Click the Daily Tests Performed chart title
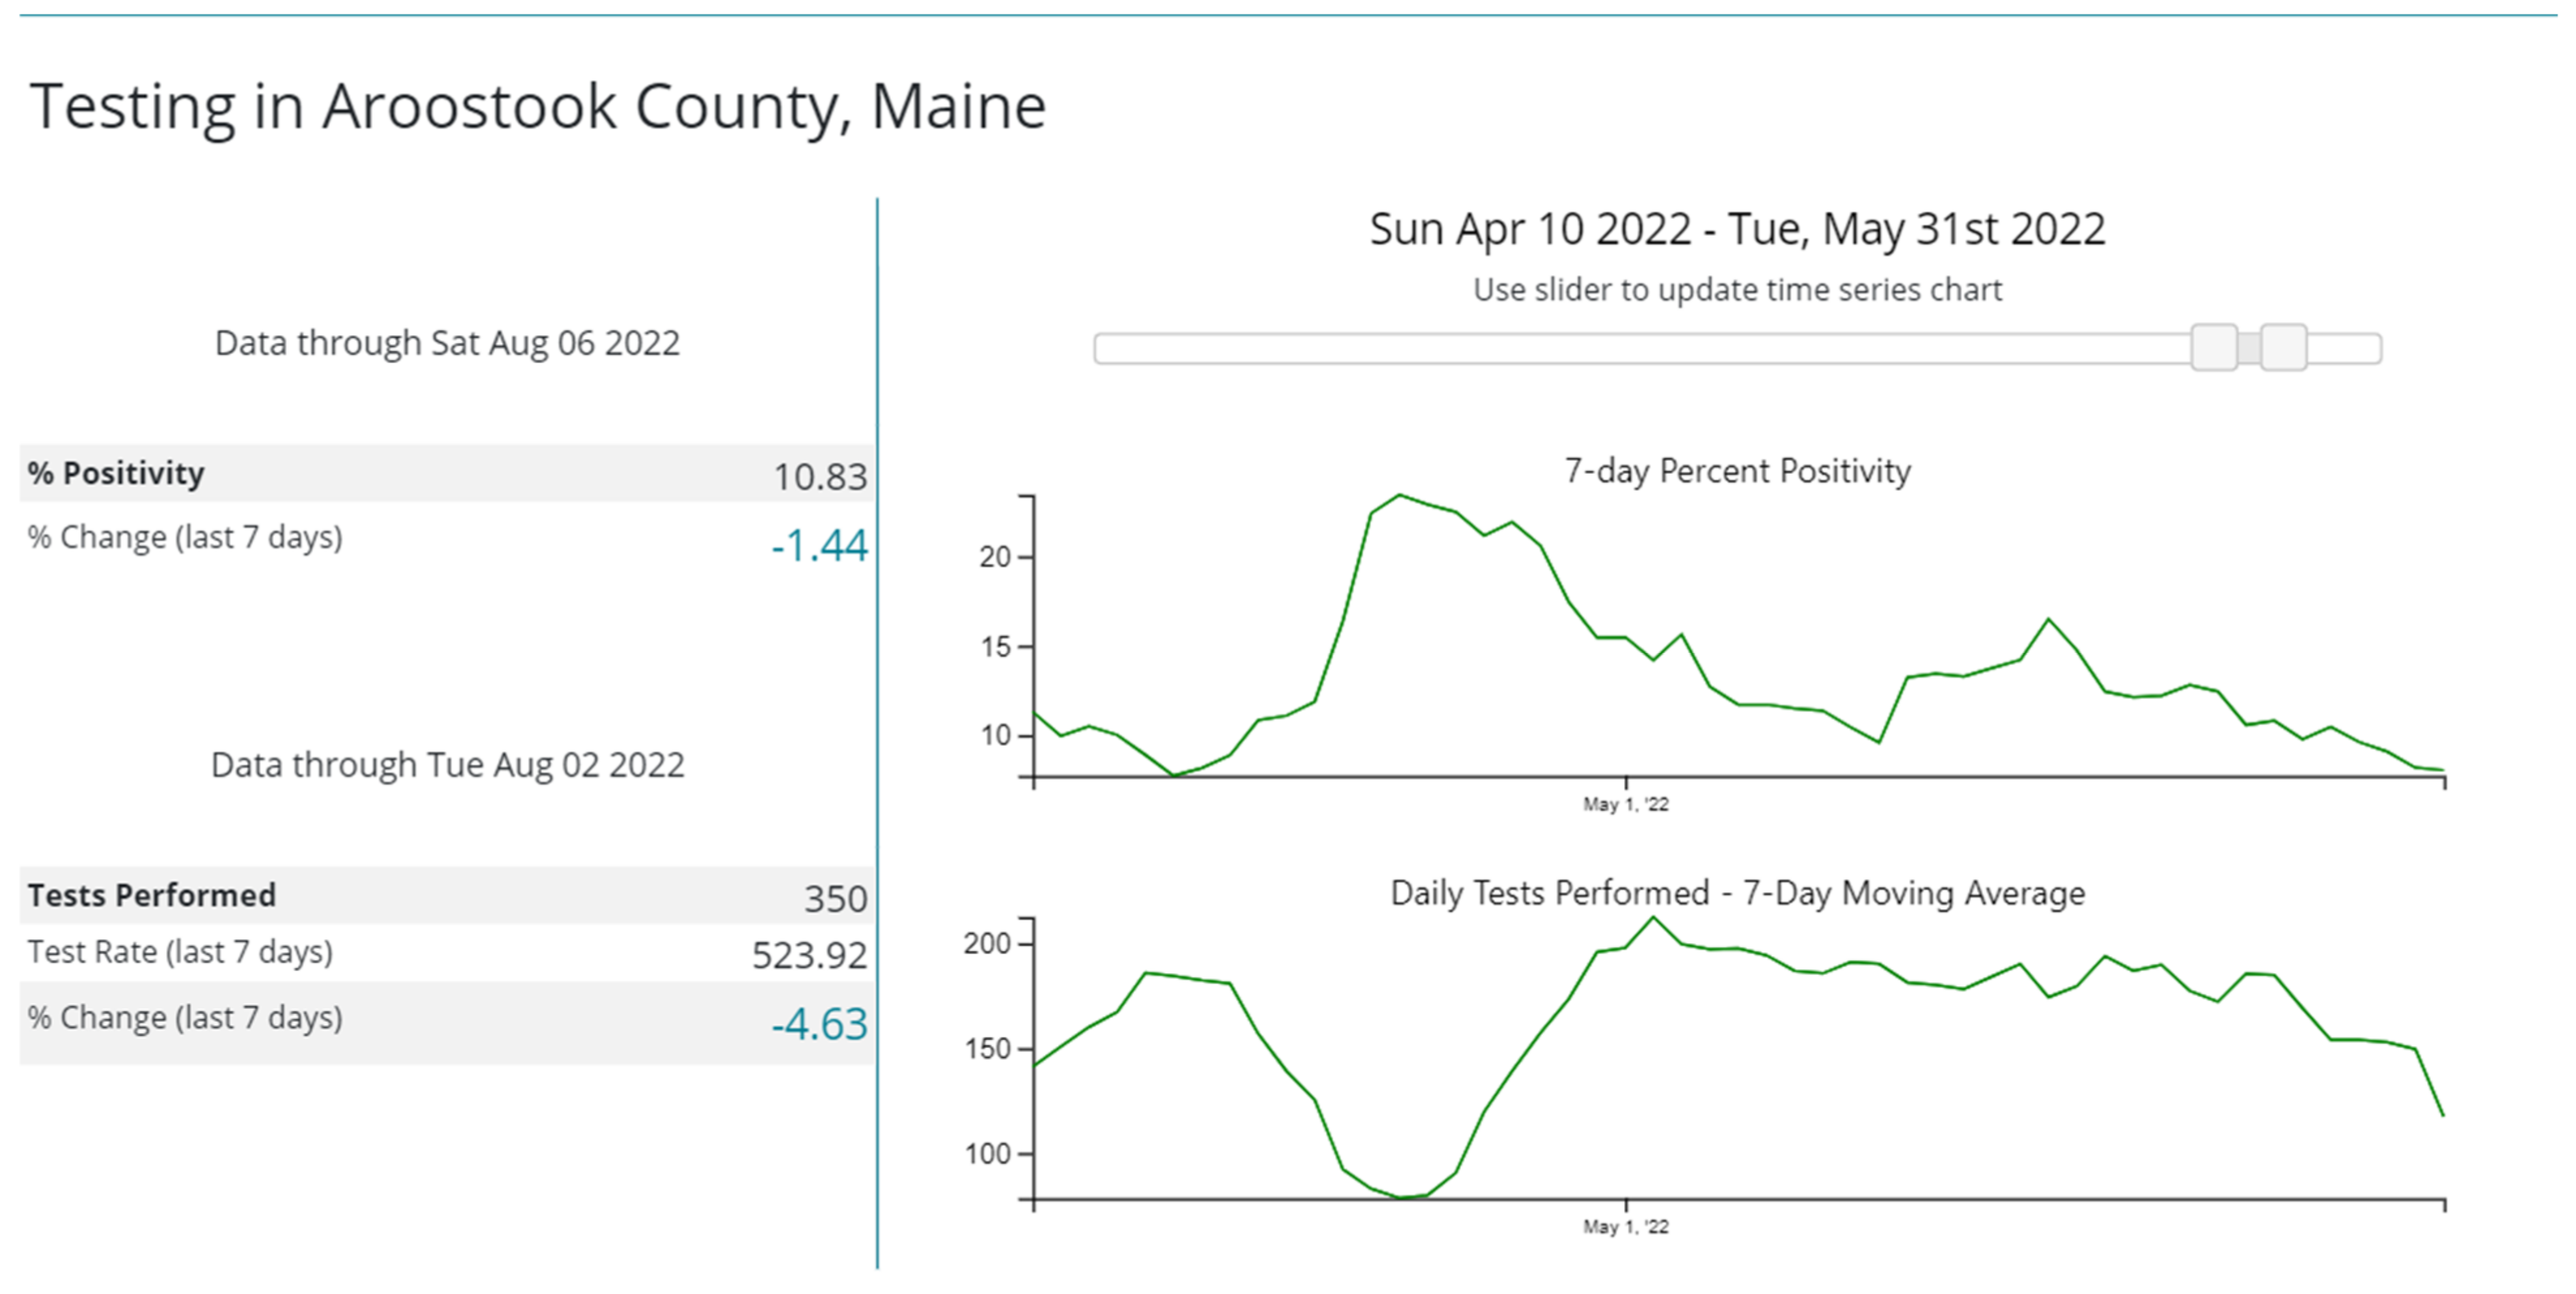The image size is (2576, 1294). tap(1737, 893)
